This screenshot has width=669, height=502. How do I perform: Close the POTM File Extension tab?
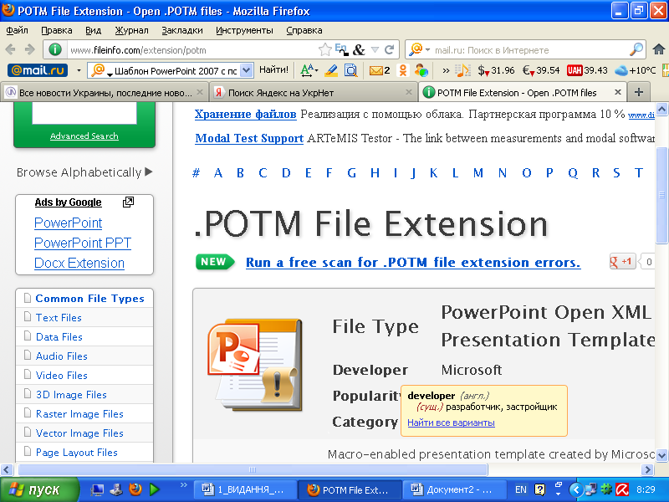point(617,92)
